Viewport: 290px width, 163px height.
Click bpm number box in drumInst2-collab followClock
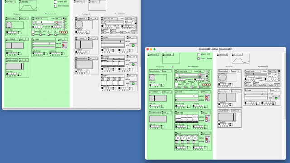201,71
